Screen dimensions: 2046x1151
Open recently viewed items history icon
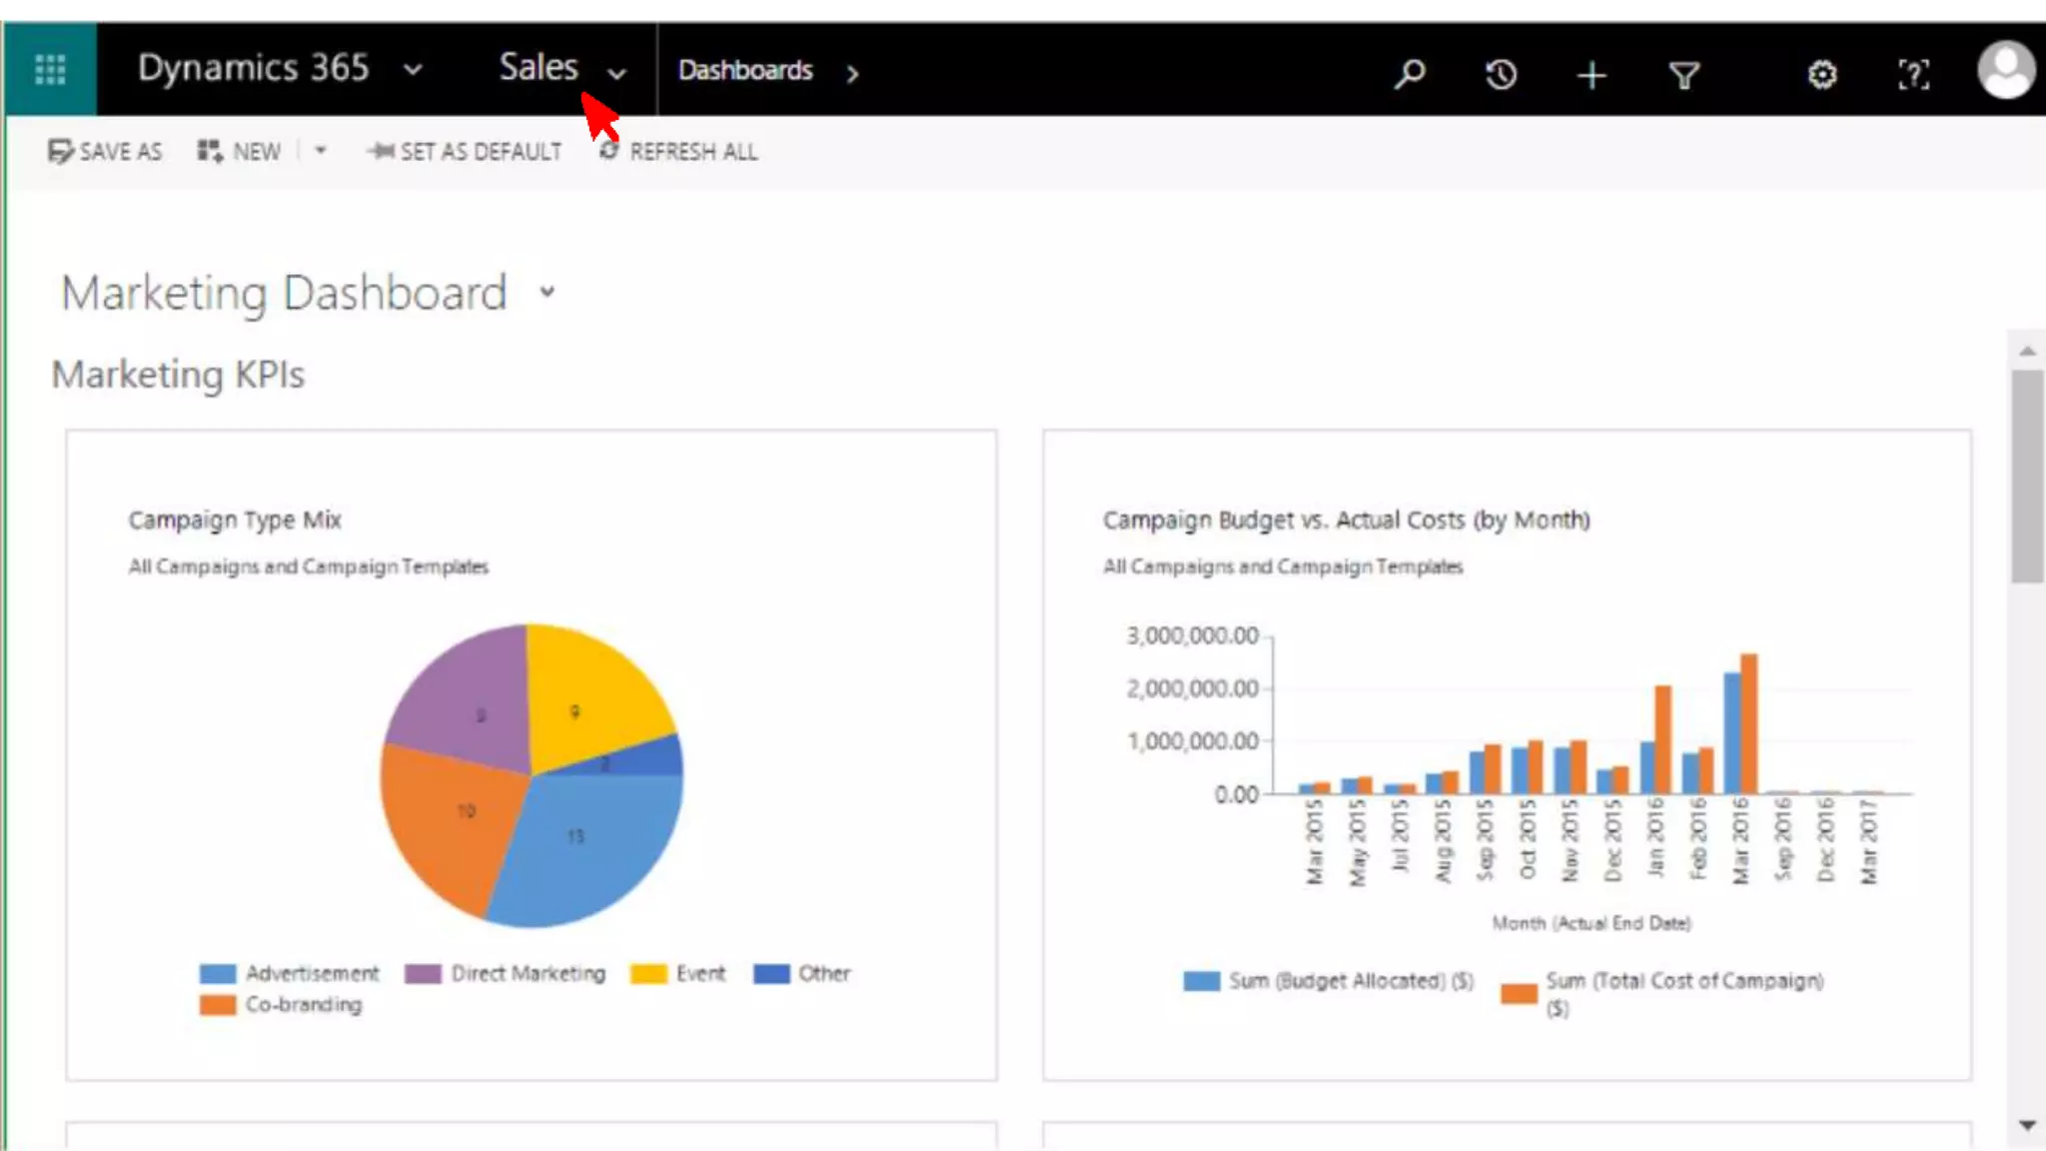tap(1501, 74)
